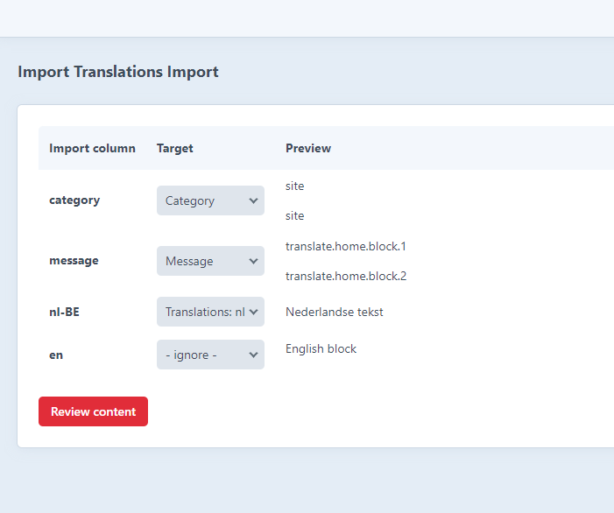Screen dimensions: 614x513
Task: Select the category row label
Action: (x=74, y=200)
